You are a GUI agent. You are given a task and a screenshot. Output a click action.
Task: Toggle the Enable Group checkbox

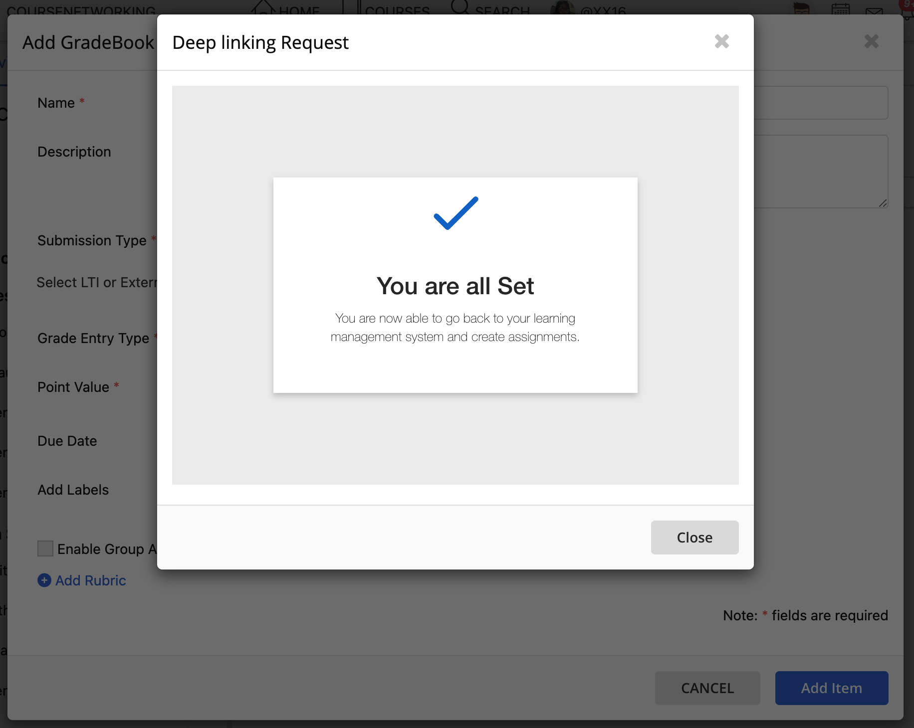pyautogui.click(x=45, y=548)
